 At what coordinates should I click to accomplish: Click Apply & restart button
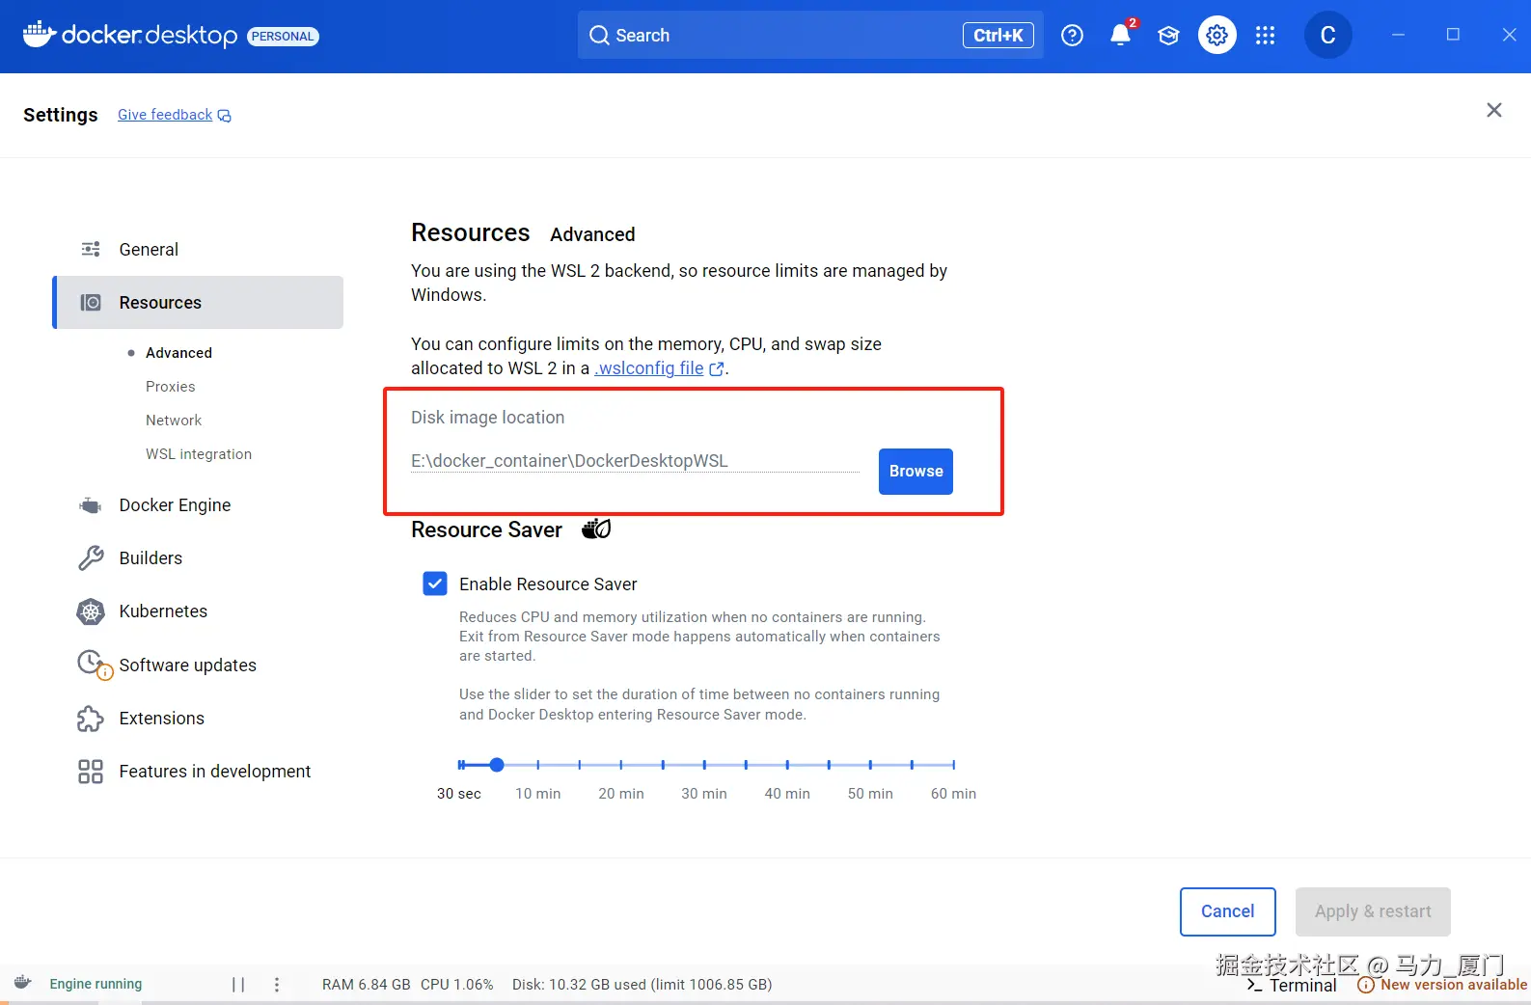click(1373, 911)
